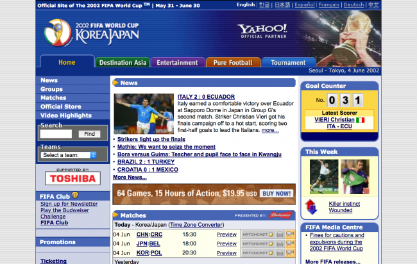Click the red and blue arrows icon under This Week
The image size is (417, 264).
[x=311, y=207]
